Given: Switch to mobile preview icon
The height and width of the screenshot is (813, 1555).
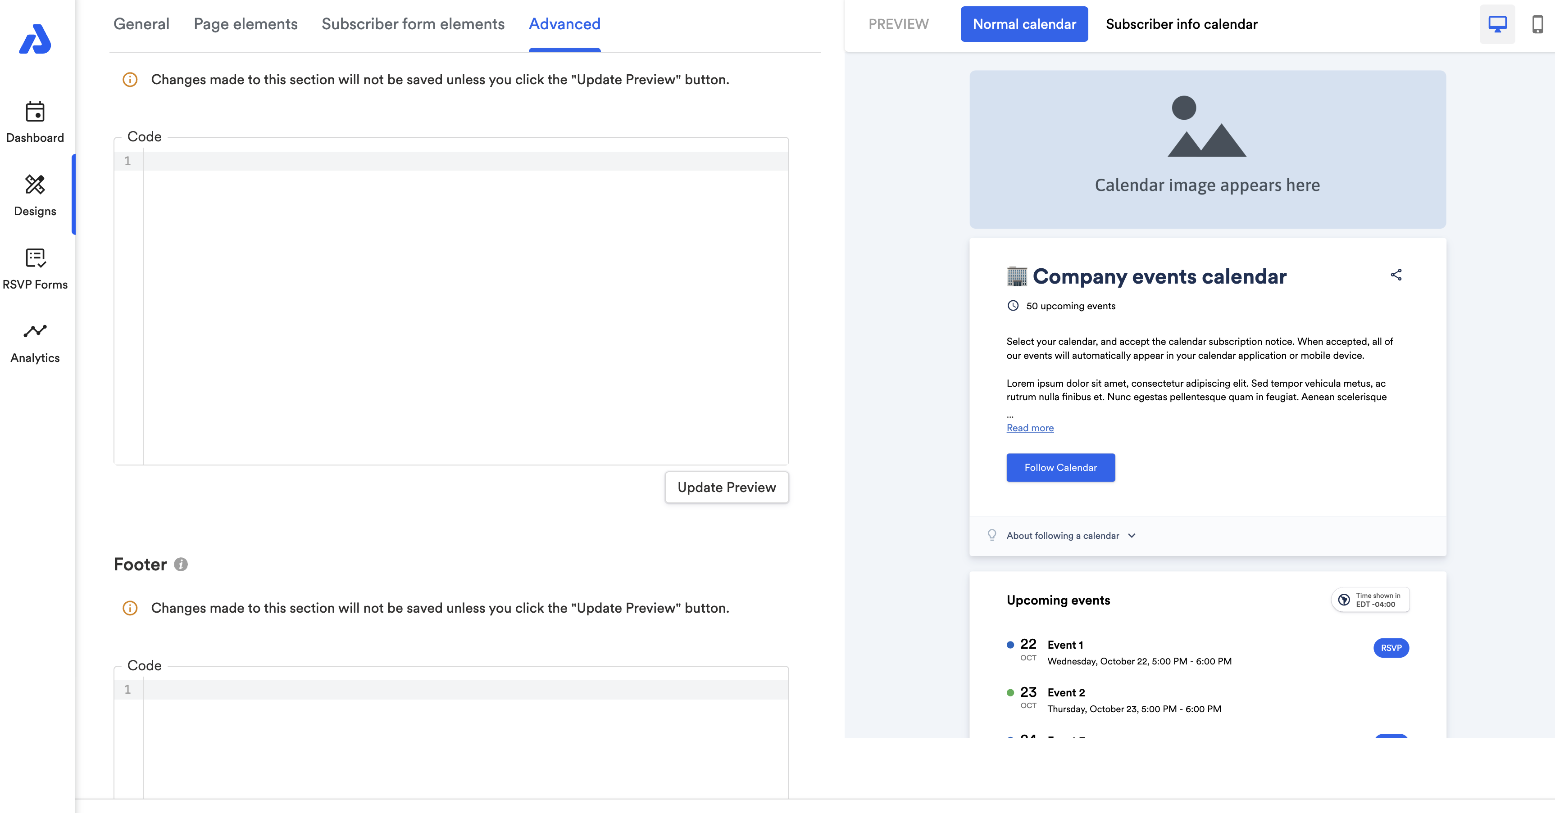Looking at the screenshot, I should (1537, 24).
